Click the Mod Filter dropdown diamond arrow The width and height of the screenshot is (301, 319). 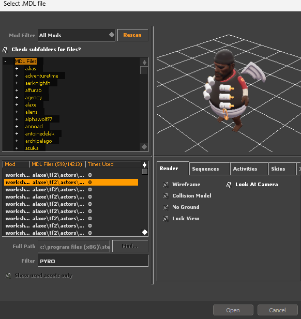[112, 35]
